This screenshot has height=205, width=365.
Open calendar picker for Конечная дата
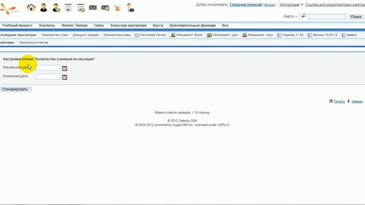click(x=64, y=77)
